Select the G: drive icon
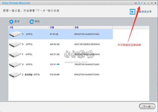This screenshot has height=112, width=158. pyautogui.click(x=15, y=64)
